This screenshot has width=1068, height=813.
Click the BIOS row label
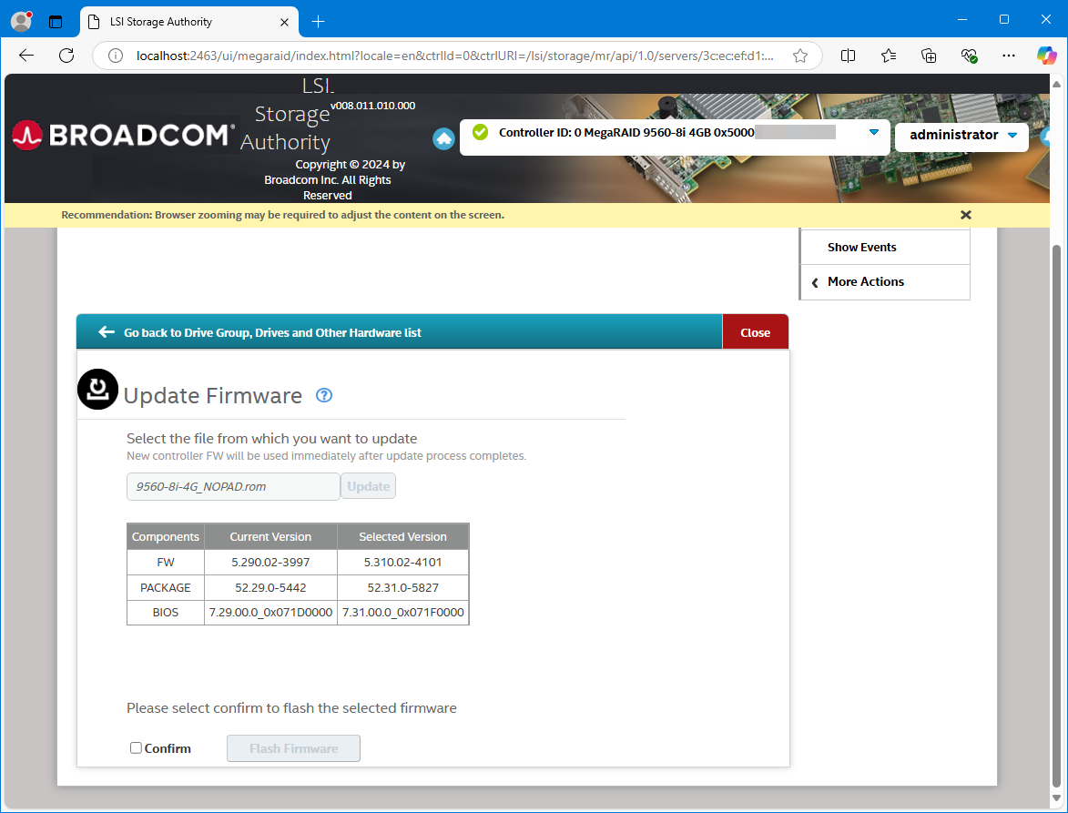(166, 612)
